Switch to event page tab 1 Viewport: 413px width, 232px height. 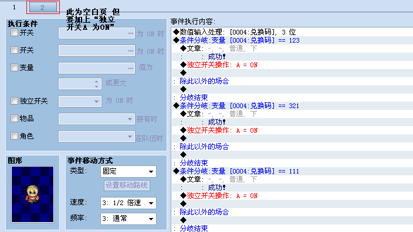pos(14,7)
